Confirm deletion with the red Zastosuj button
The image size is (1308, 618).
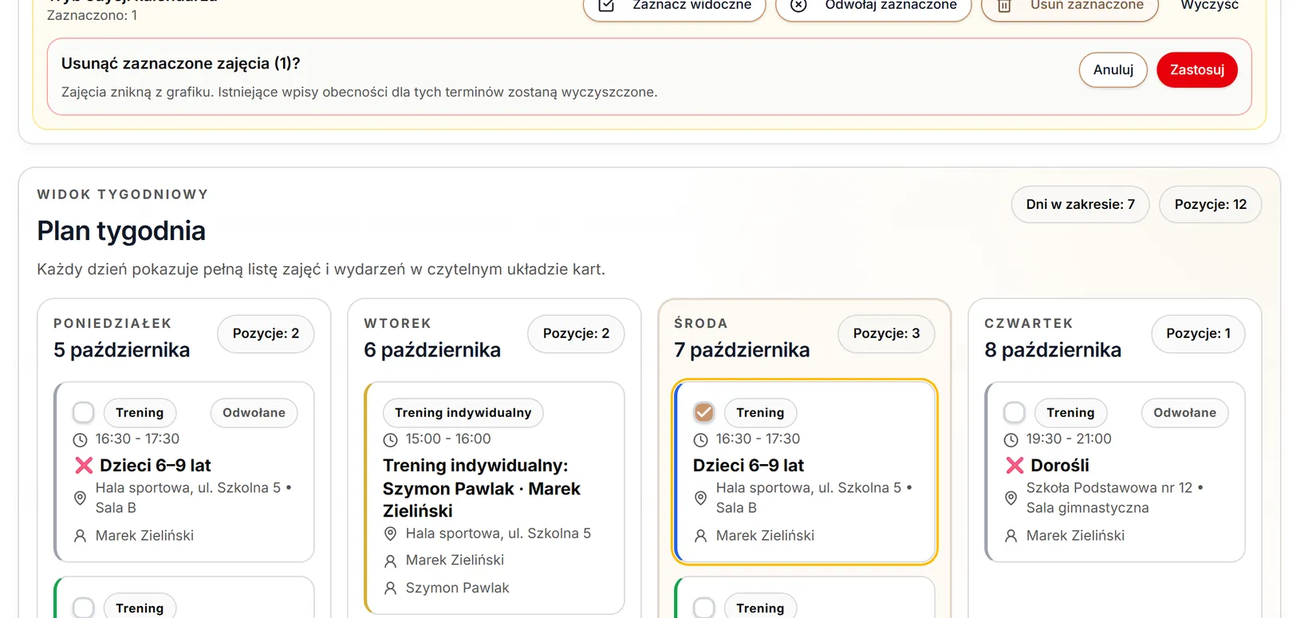[x=1196, y=70]
